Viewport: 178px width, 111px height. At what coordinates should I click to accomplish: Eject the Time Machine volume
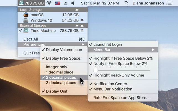pyautogui.click(x=82, y=30)
